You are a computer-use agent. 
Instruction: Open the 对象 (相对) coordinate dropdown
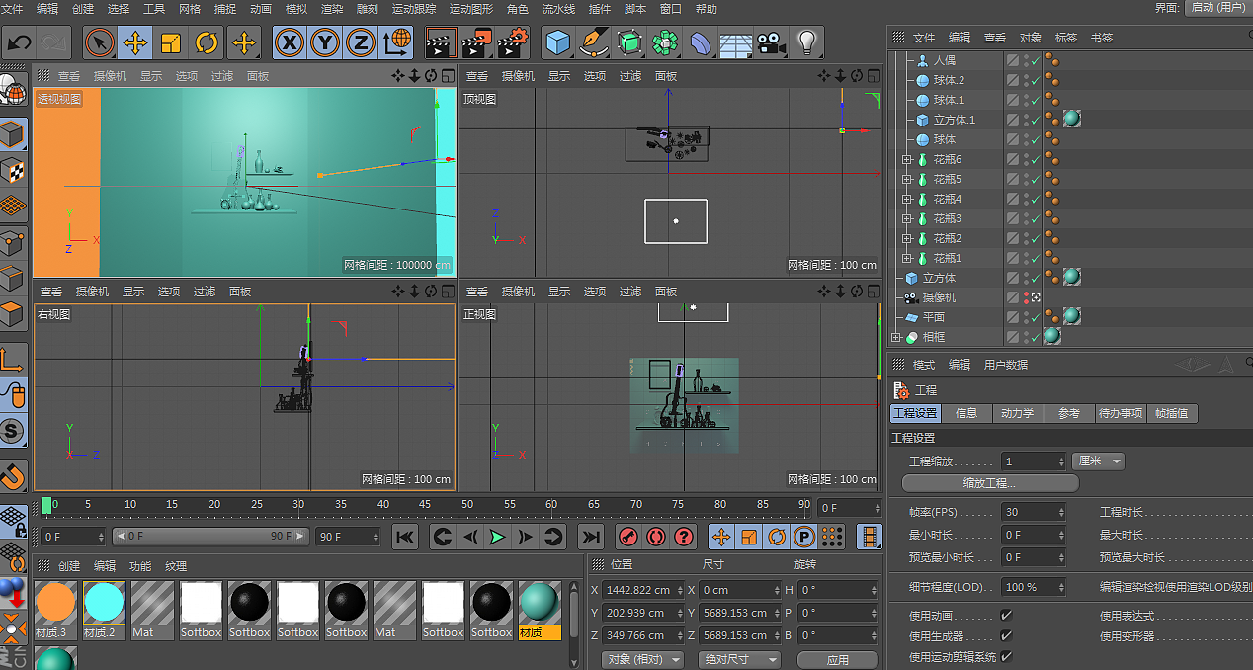coord(642,659)
